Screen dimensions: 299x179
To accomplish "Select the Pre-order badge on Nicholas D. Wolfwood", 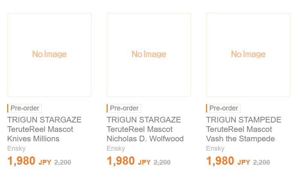I will [124, 108].
